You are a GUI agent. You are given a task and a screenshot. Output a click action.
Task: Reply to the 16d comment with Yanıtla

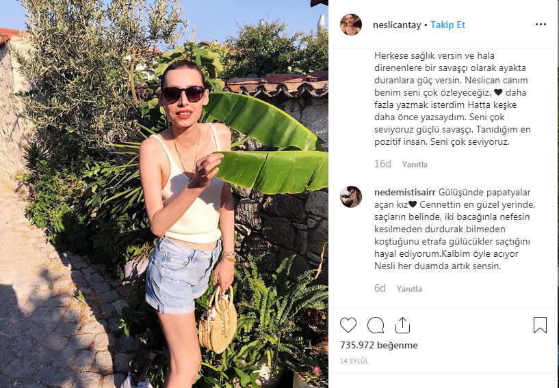(x=415, y=165)
